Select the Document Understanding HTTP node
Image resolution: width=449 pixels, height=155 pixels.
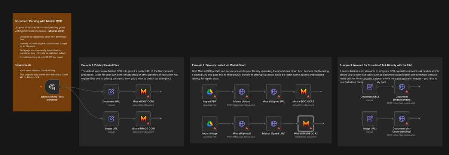pyautogui.click(x=401, y=87)
